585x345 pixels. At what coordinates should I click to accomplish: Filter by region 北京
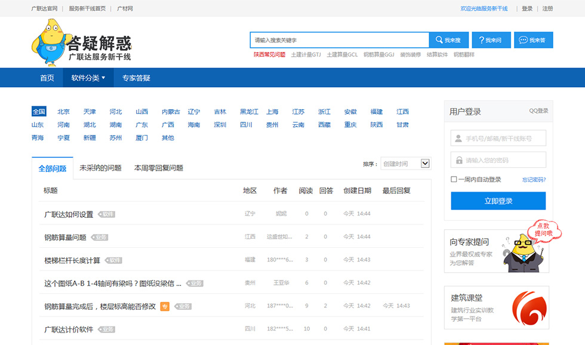tap(63, 112)
